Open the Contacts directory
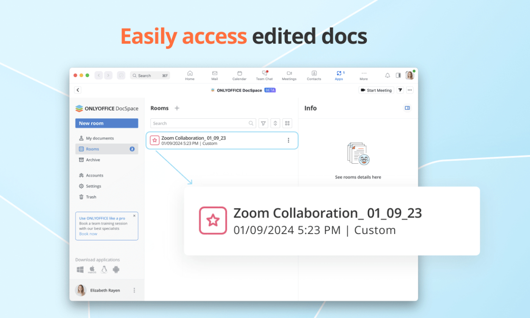Image resolution: width=530 pixels, height=318 pixels. 314,75
